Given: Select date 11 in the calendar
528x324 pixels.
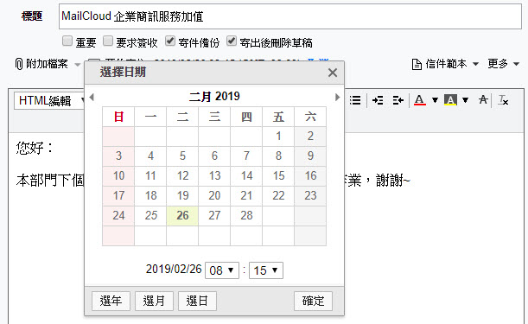Looking at the screenshot, I should point(150,175).
